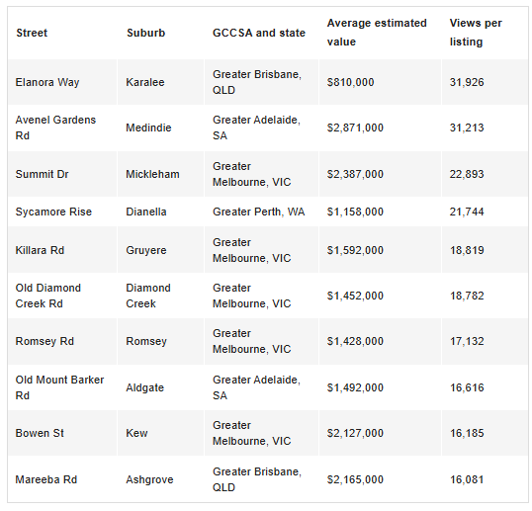Click the Suburb column header

pyautogui.click(x=146, y=33)
